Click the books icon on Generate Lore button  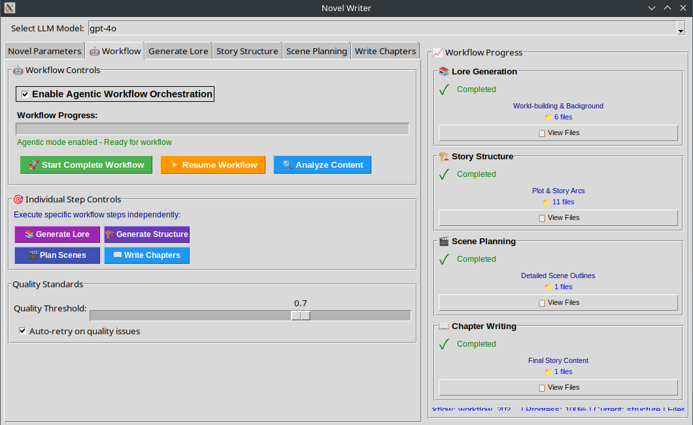(29, 234)
